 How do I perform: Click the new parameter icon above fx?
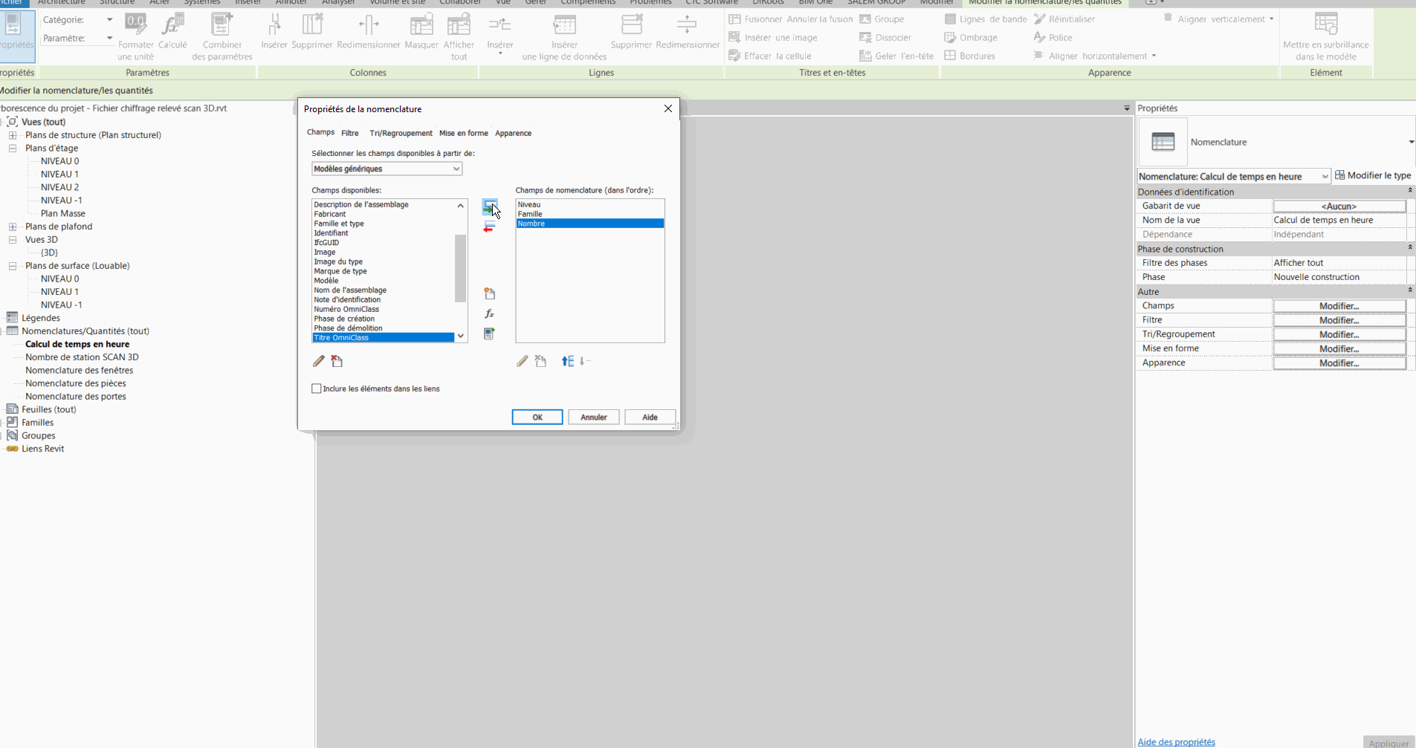[x=489, y=294]
